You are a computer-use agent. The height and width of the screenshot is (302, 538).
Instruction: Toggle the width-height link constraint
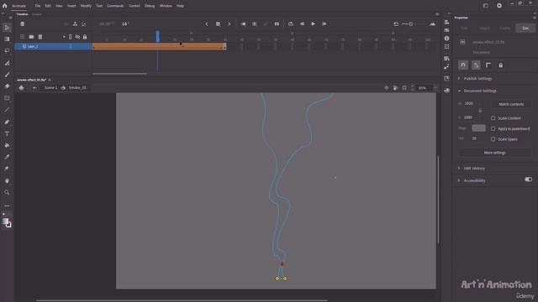tap(480, 111)
